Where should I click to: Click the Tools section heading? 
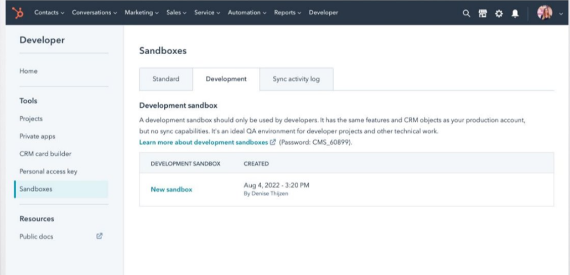[x=28, y=101]
